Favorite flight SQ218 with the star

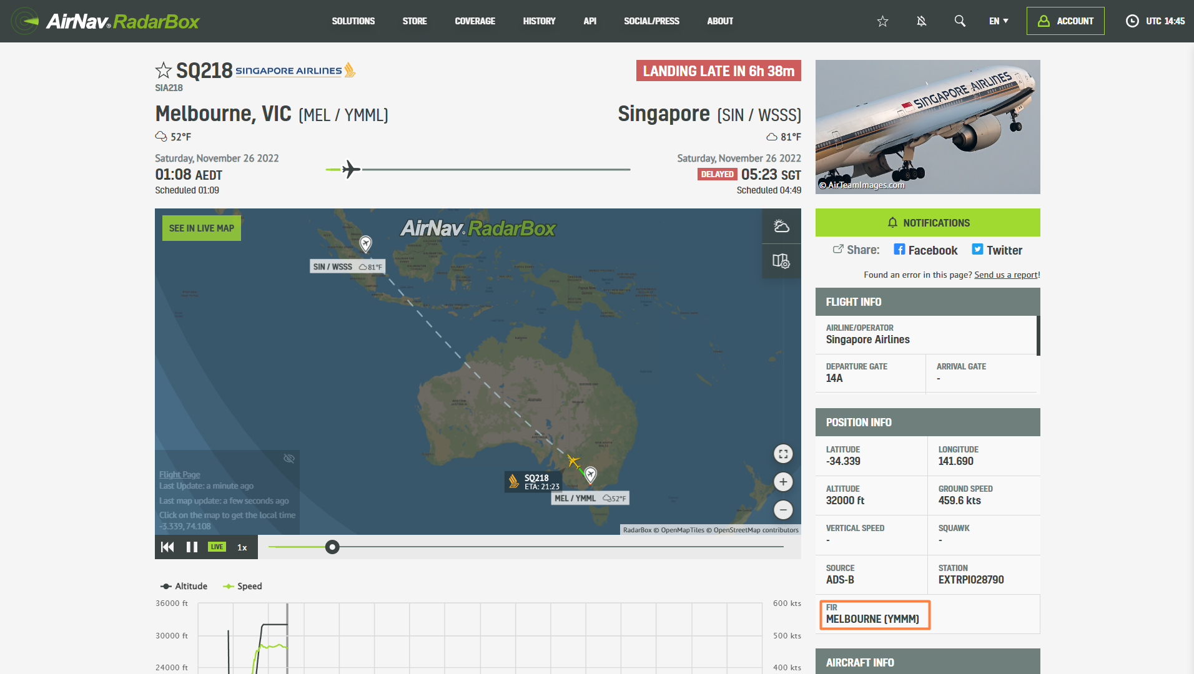tap(163, 70)
